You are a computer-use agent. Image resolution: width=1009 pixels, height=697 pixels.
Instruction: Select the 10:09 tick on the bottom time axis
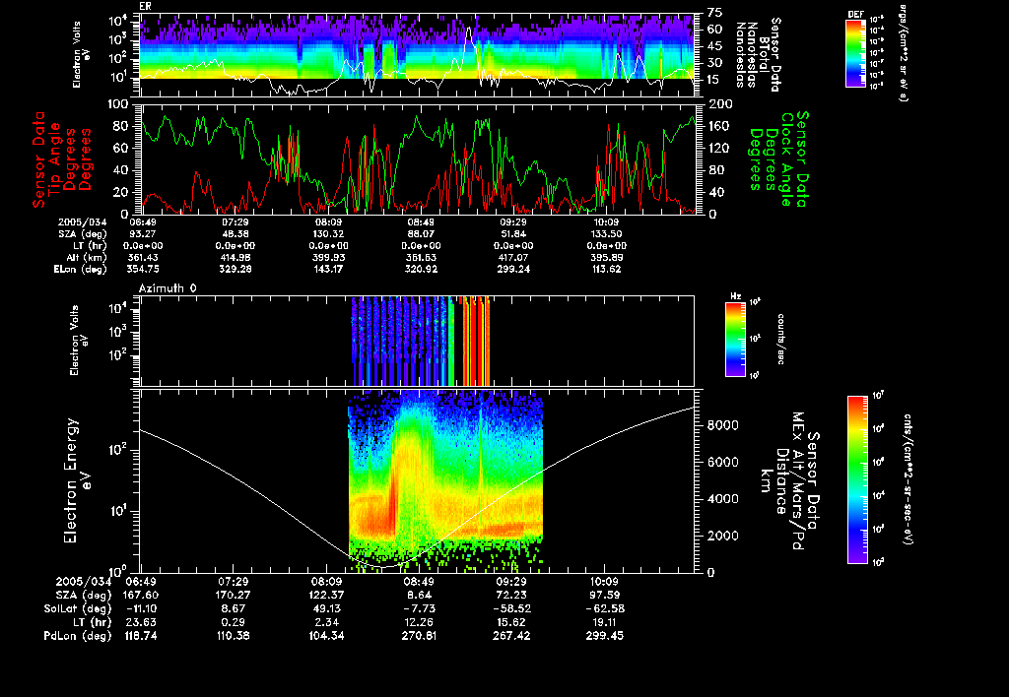[x=604, y=581]
